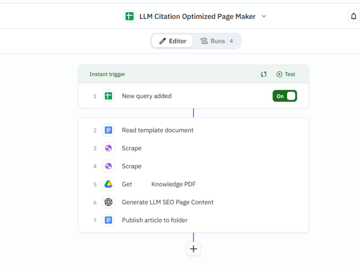Click the OpenAI icon for step 6
Image resolution: width=360 pixels, height=270 pixels.
click(x=108, y=202)
